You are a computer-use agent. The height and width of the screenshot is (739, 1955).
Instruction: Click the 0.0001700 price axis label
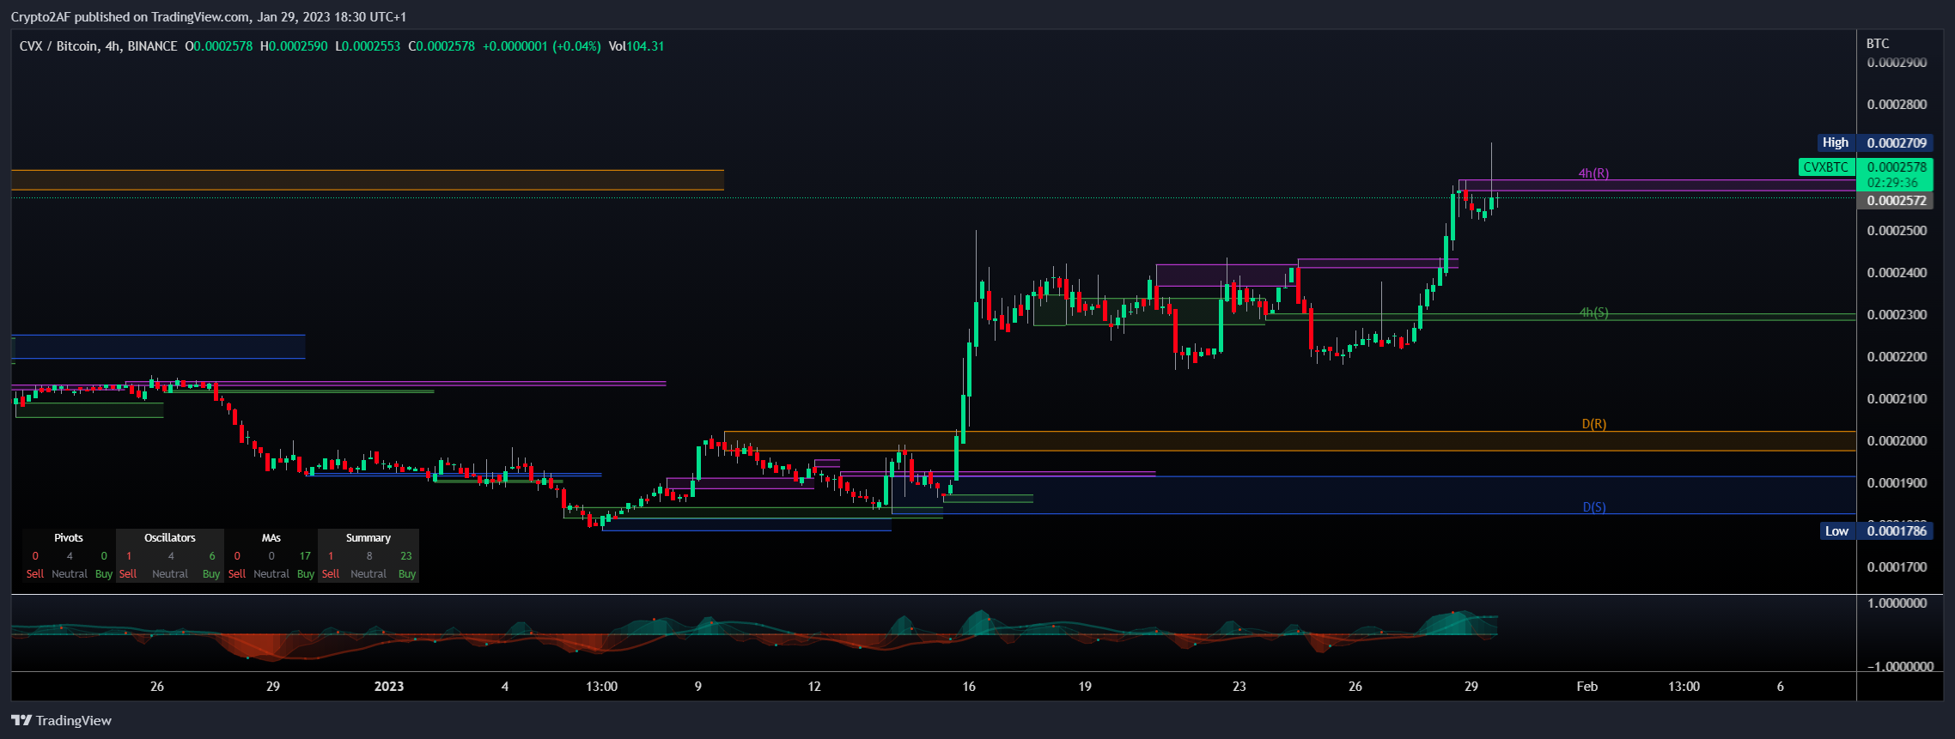[x=1897, y=567]
